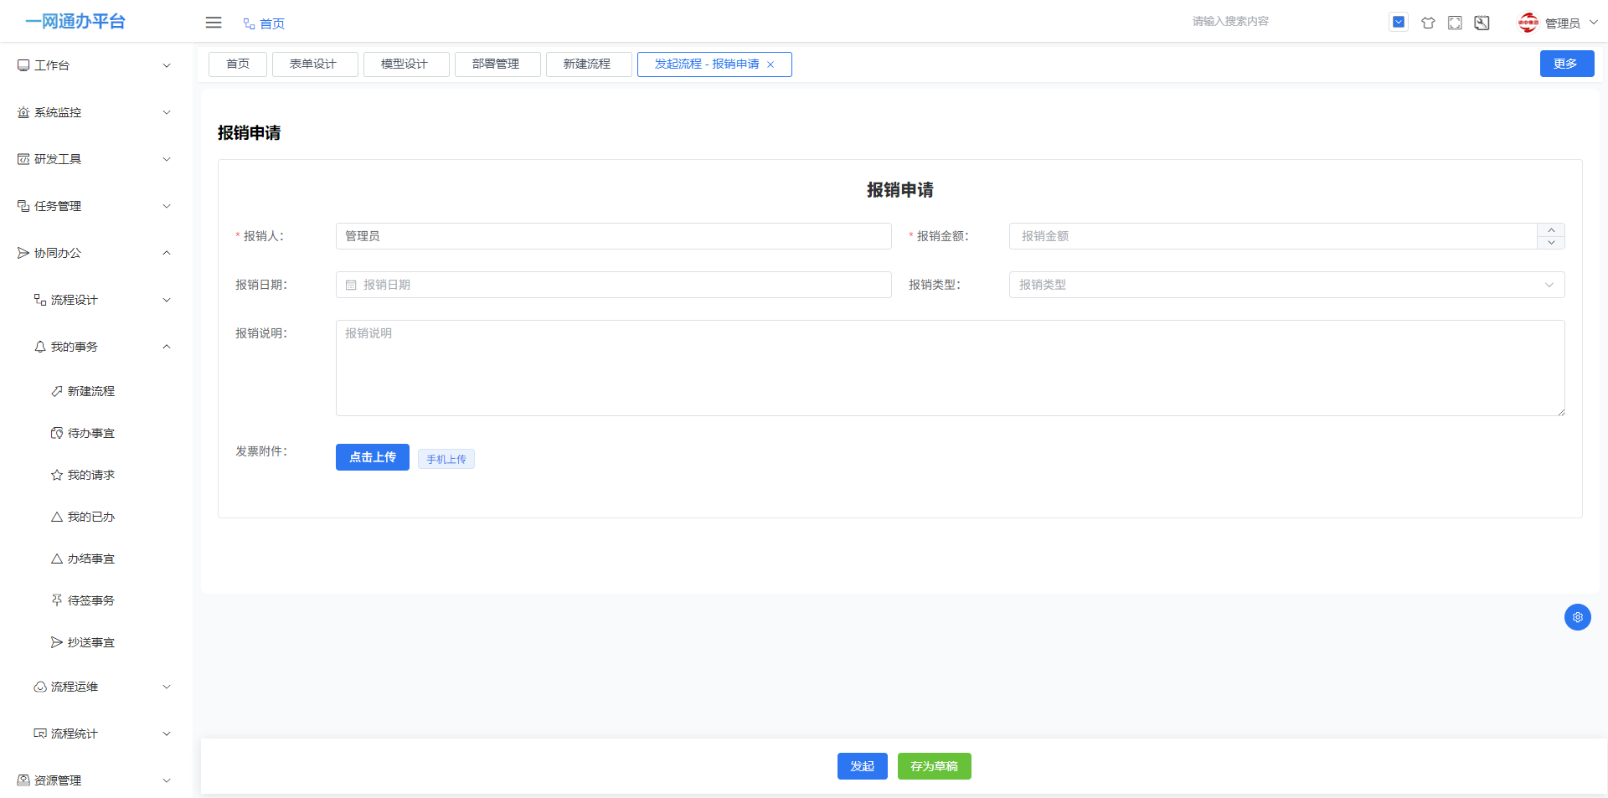The width and height of the screenshot is (1608, 798).
Task: Click the 点击上传 upload button
Action: point(373,457)
